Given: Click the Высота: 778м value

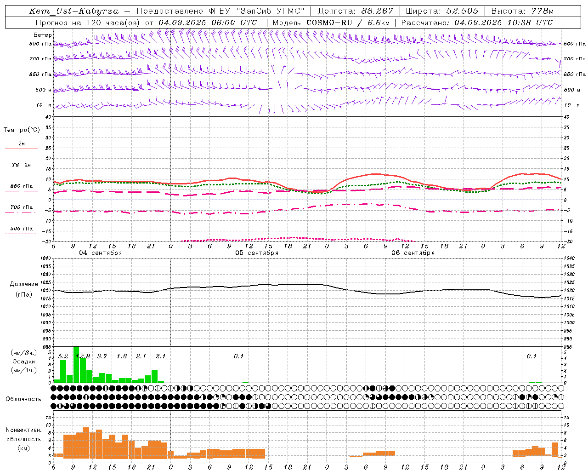Looking at the screenshot, I should click(522, 11).
